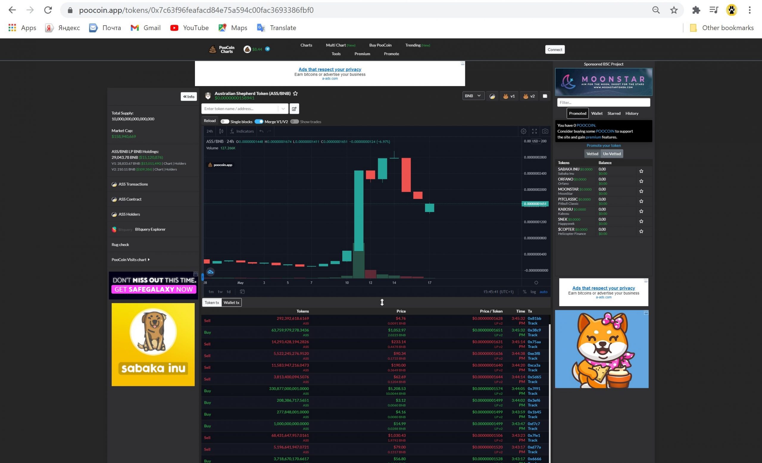The image size is (762, 463).
Task: Open the chart axis settings icon below price scale
Action: (x=536, y=283)
